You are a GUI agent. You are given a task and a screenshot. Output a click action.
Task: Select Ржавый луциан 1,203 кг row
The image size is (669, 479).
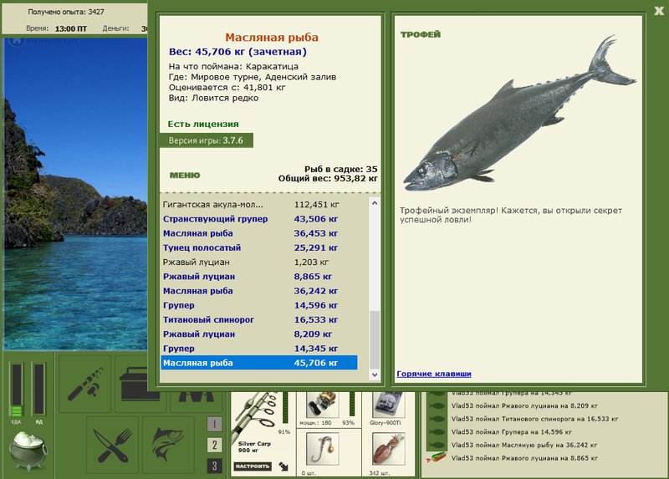point(259,262)
